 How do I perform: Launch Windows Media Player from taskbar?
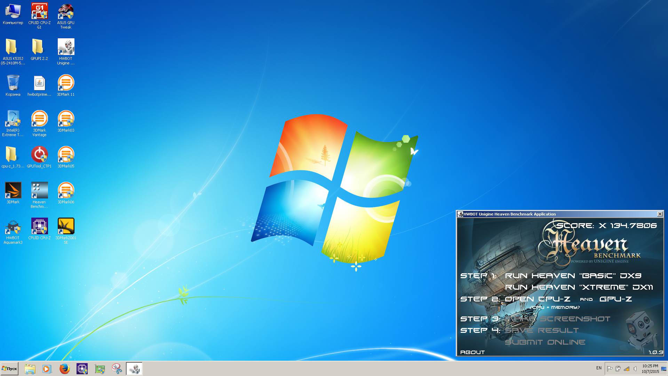point(47,369)
